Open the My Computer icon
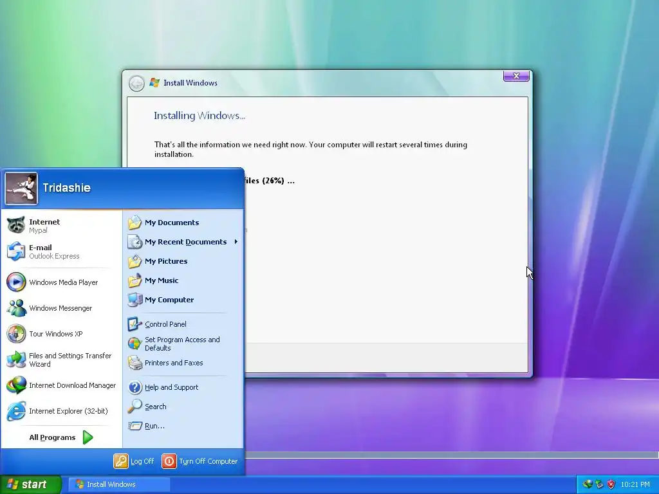The image size is (659, 494). tap(135, 300)
